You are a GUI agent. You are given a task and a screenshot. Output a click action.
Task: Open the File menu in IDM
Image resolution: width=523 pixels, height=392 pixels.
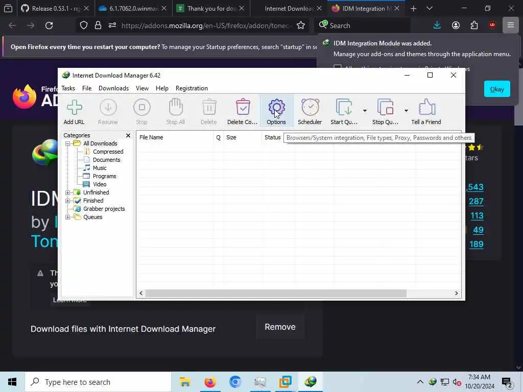tap(87, 88)
